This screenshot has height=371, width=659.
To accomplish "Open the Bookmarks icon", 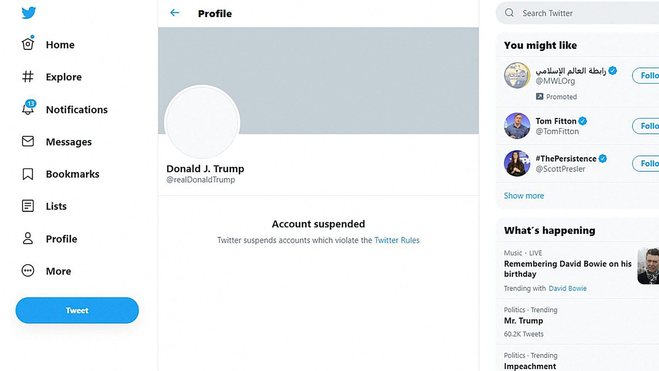I will (x=28, y=174).
